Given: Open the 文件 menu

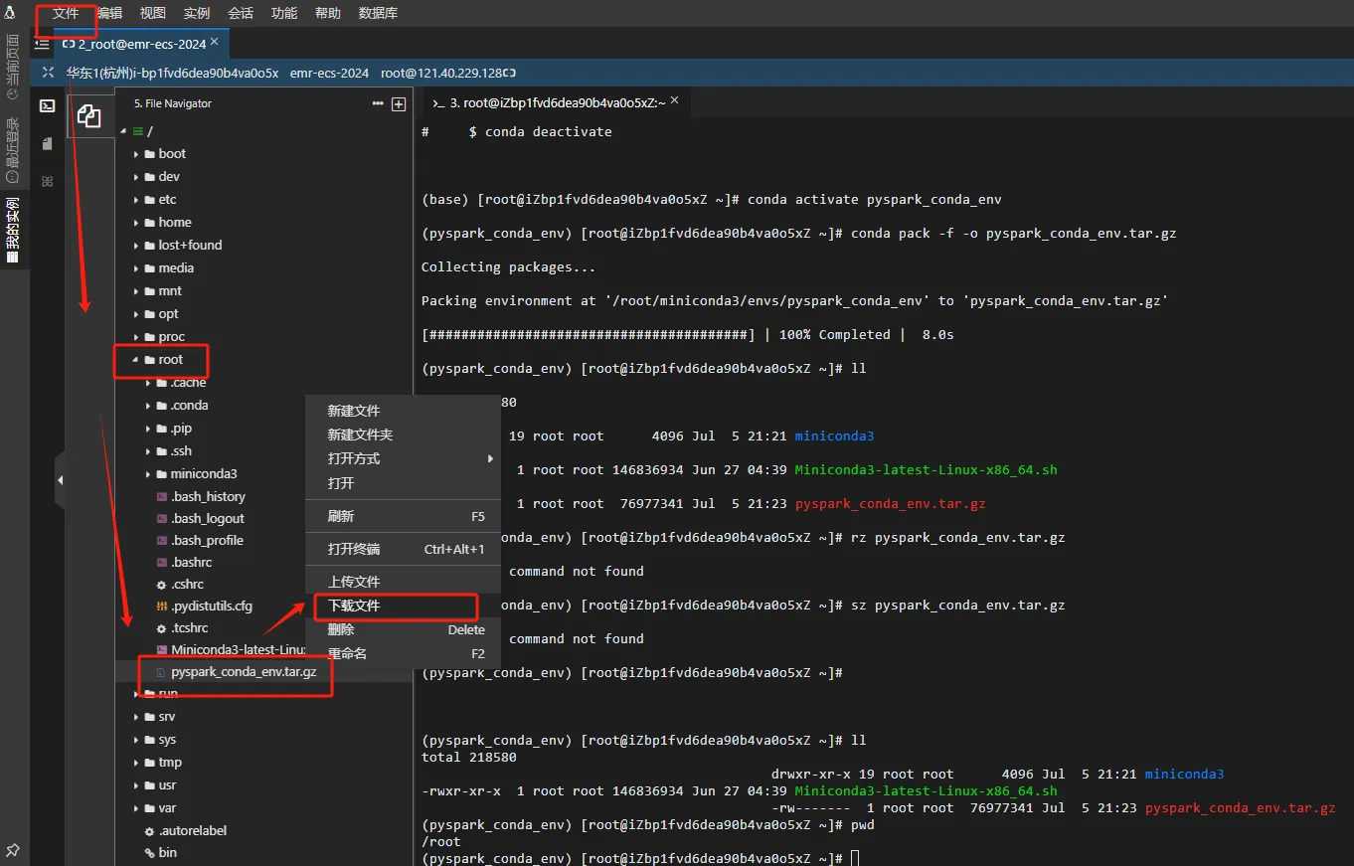Looking at the screenshot, I should pyautogui.click(x=66, y=14).
